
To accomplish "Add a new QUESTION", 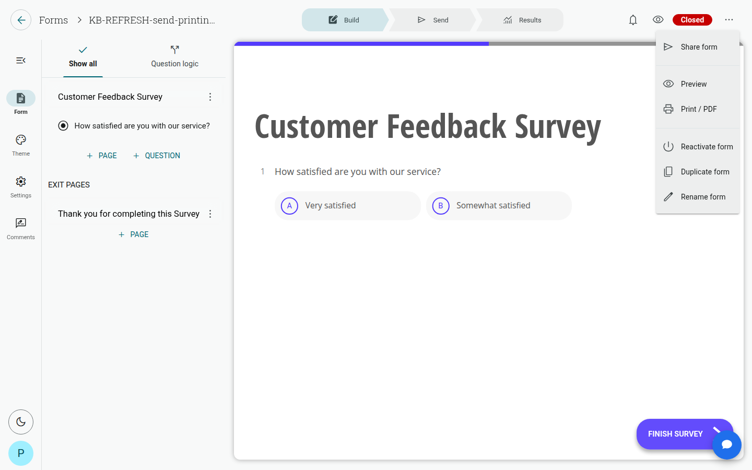I will tap(157, 156).
